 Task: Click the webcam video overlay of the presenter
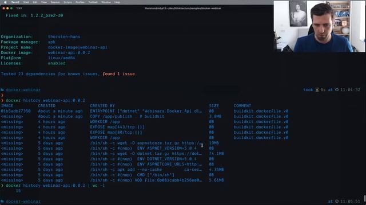click(319, 26)
